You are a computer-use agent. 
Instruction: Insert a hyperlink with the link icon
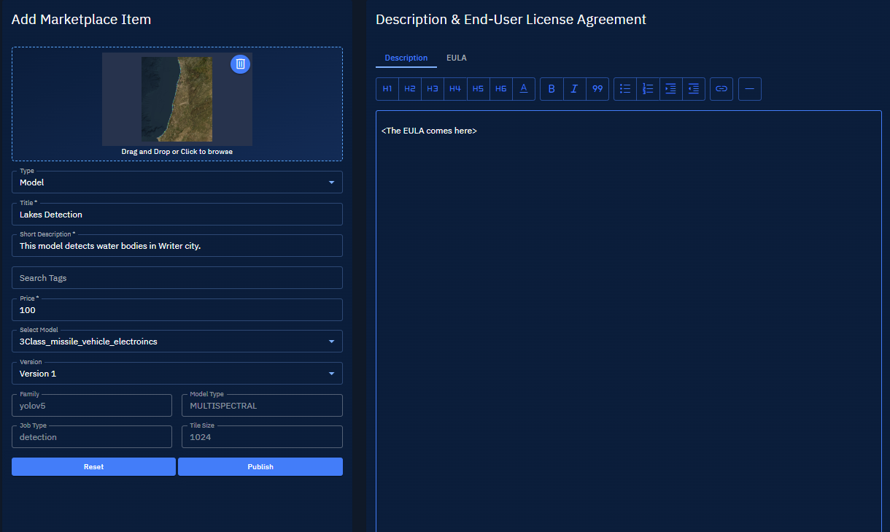tap(721, 89)
